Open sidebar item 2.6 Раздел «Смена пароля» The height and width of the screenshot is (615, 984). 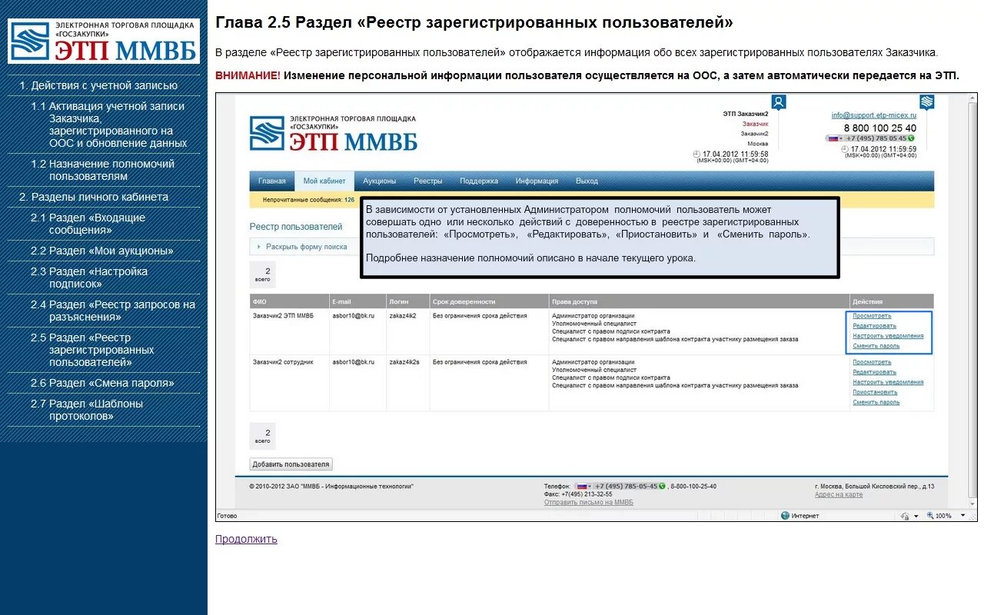pyautogui.click(x=102, y=383)
